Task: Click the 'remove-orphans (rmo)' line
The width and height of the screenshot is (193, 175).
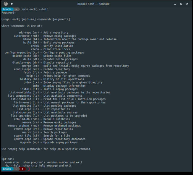Action: [x=44, y=126]
